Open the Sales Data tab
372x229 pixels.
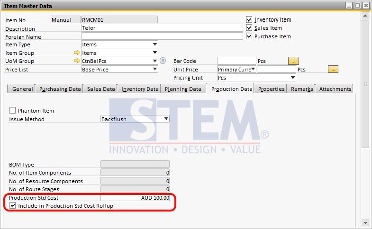pos(100,89)
